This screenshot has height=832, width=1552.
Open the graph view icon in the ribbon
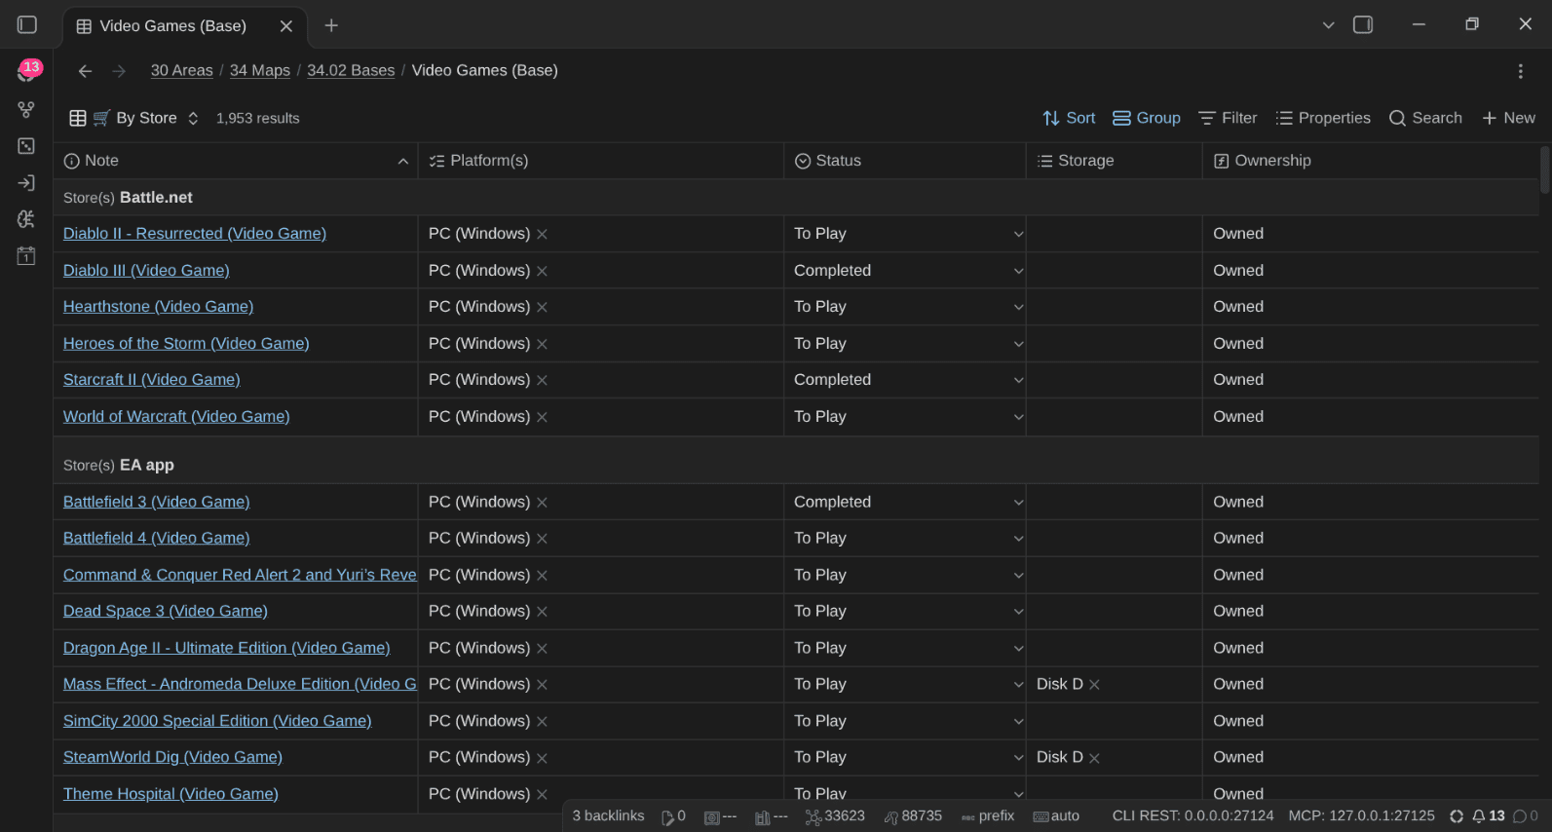coord(26,109)
